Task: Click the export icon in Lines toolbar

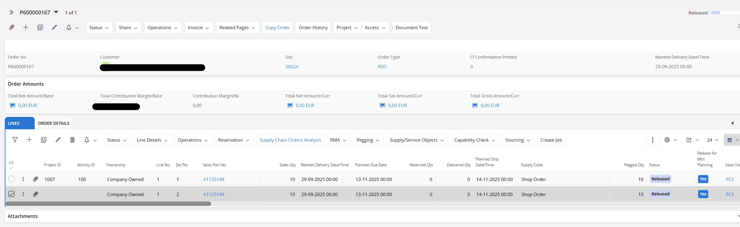Action: click(689, 140)
